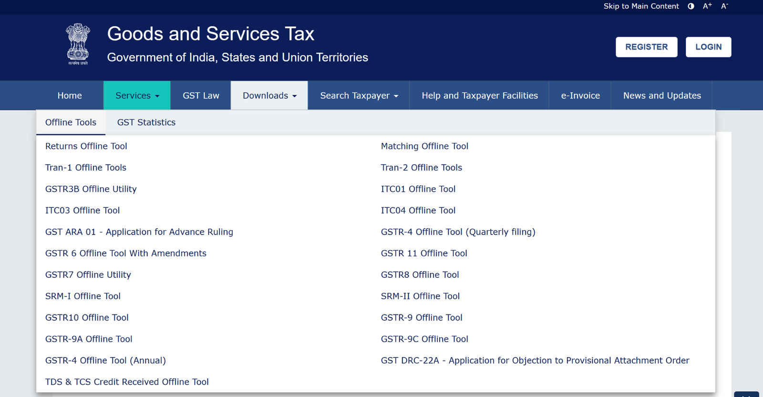Open GSTR-4 Offline Tool (Quarterly filing)
763x397 pixels.
click(x=458, y=232)
